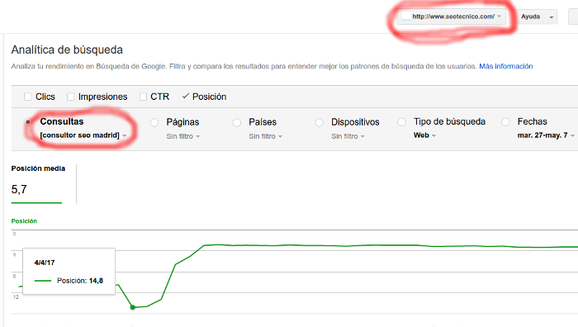Select the Consultas radio button
The image size is (578, 327).
[28, 122]
